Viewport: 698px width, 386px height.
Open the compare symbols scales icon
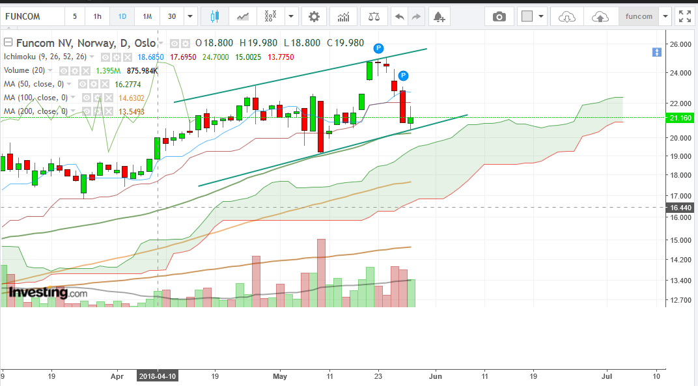click(x=374, y=16)
